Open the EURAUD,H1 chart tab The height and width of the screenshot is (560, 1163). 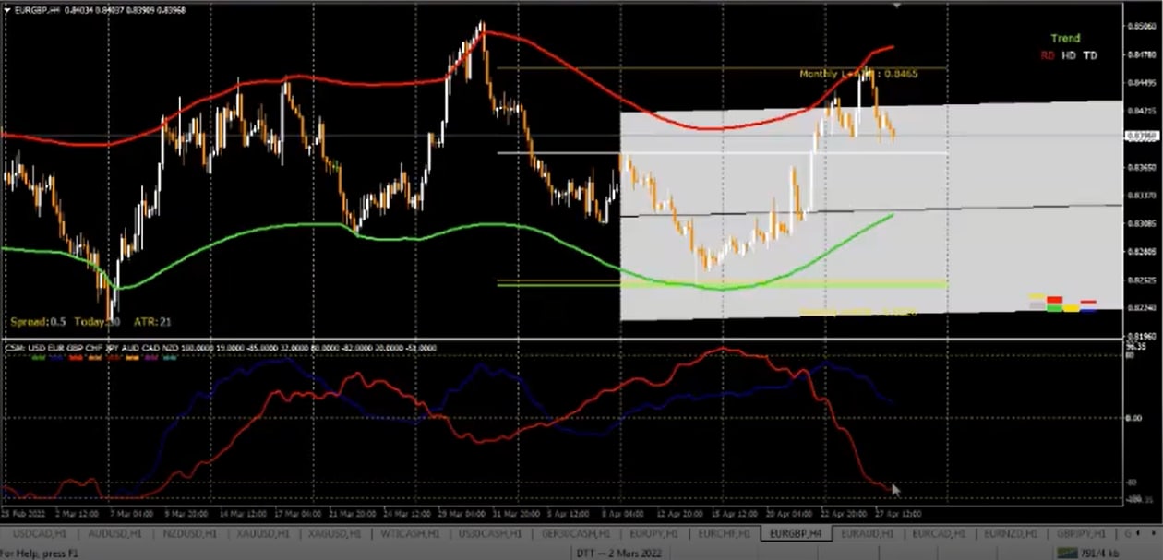(x=867, y=534)
